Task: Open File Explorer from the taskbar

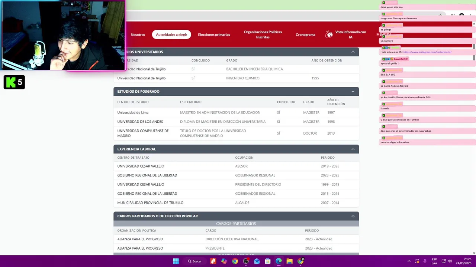Action: pos(289,261)
